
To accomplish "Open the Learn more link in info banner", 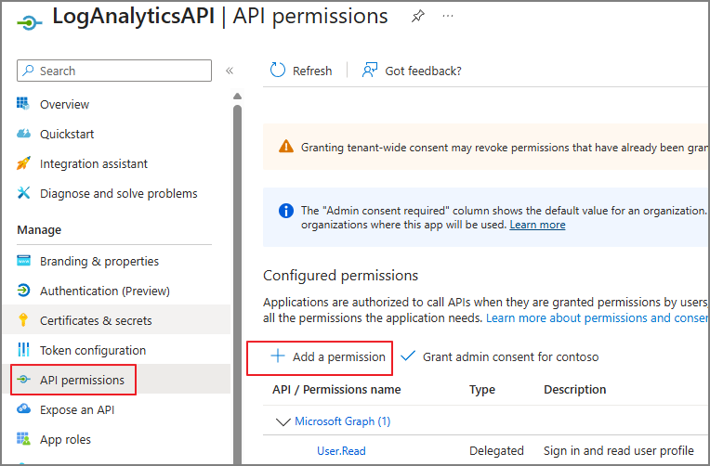I will coord(537,225).
